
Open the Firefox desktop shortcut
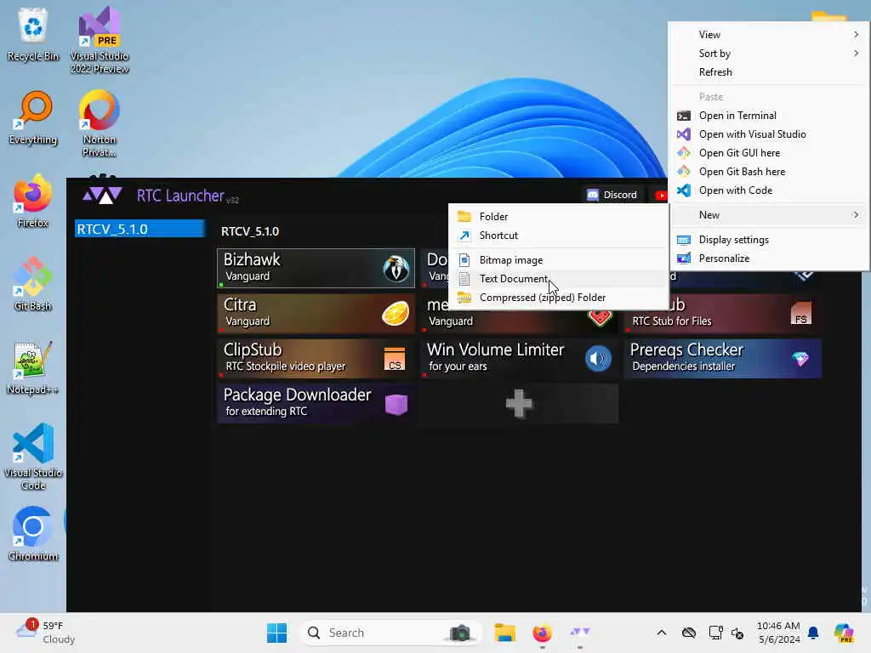coord(33,201)
